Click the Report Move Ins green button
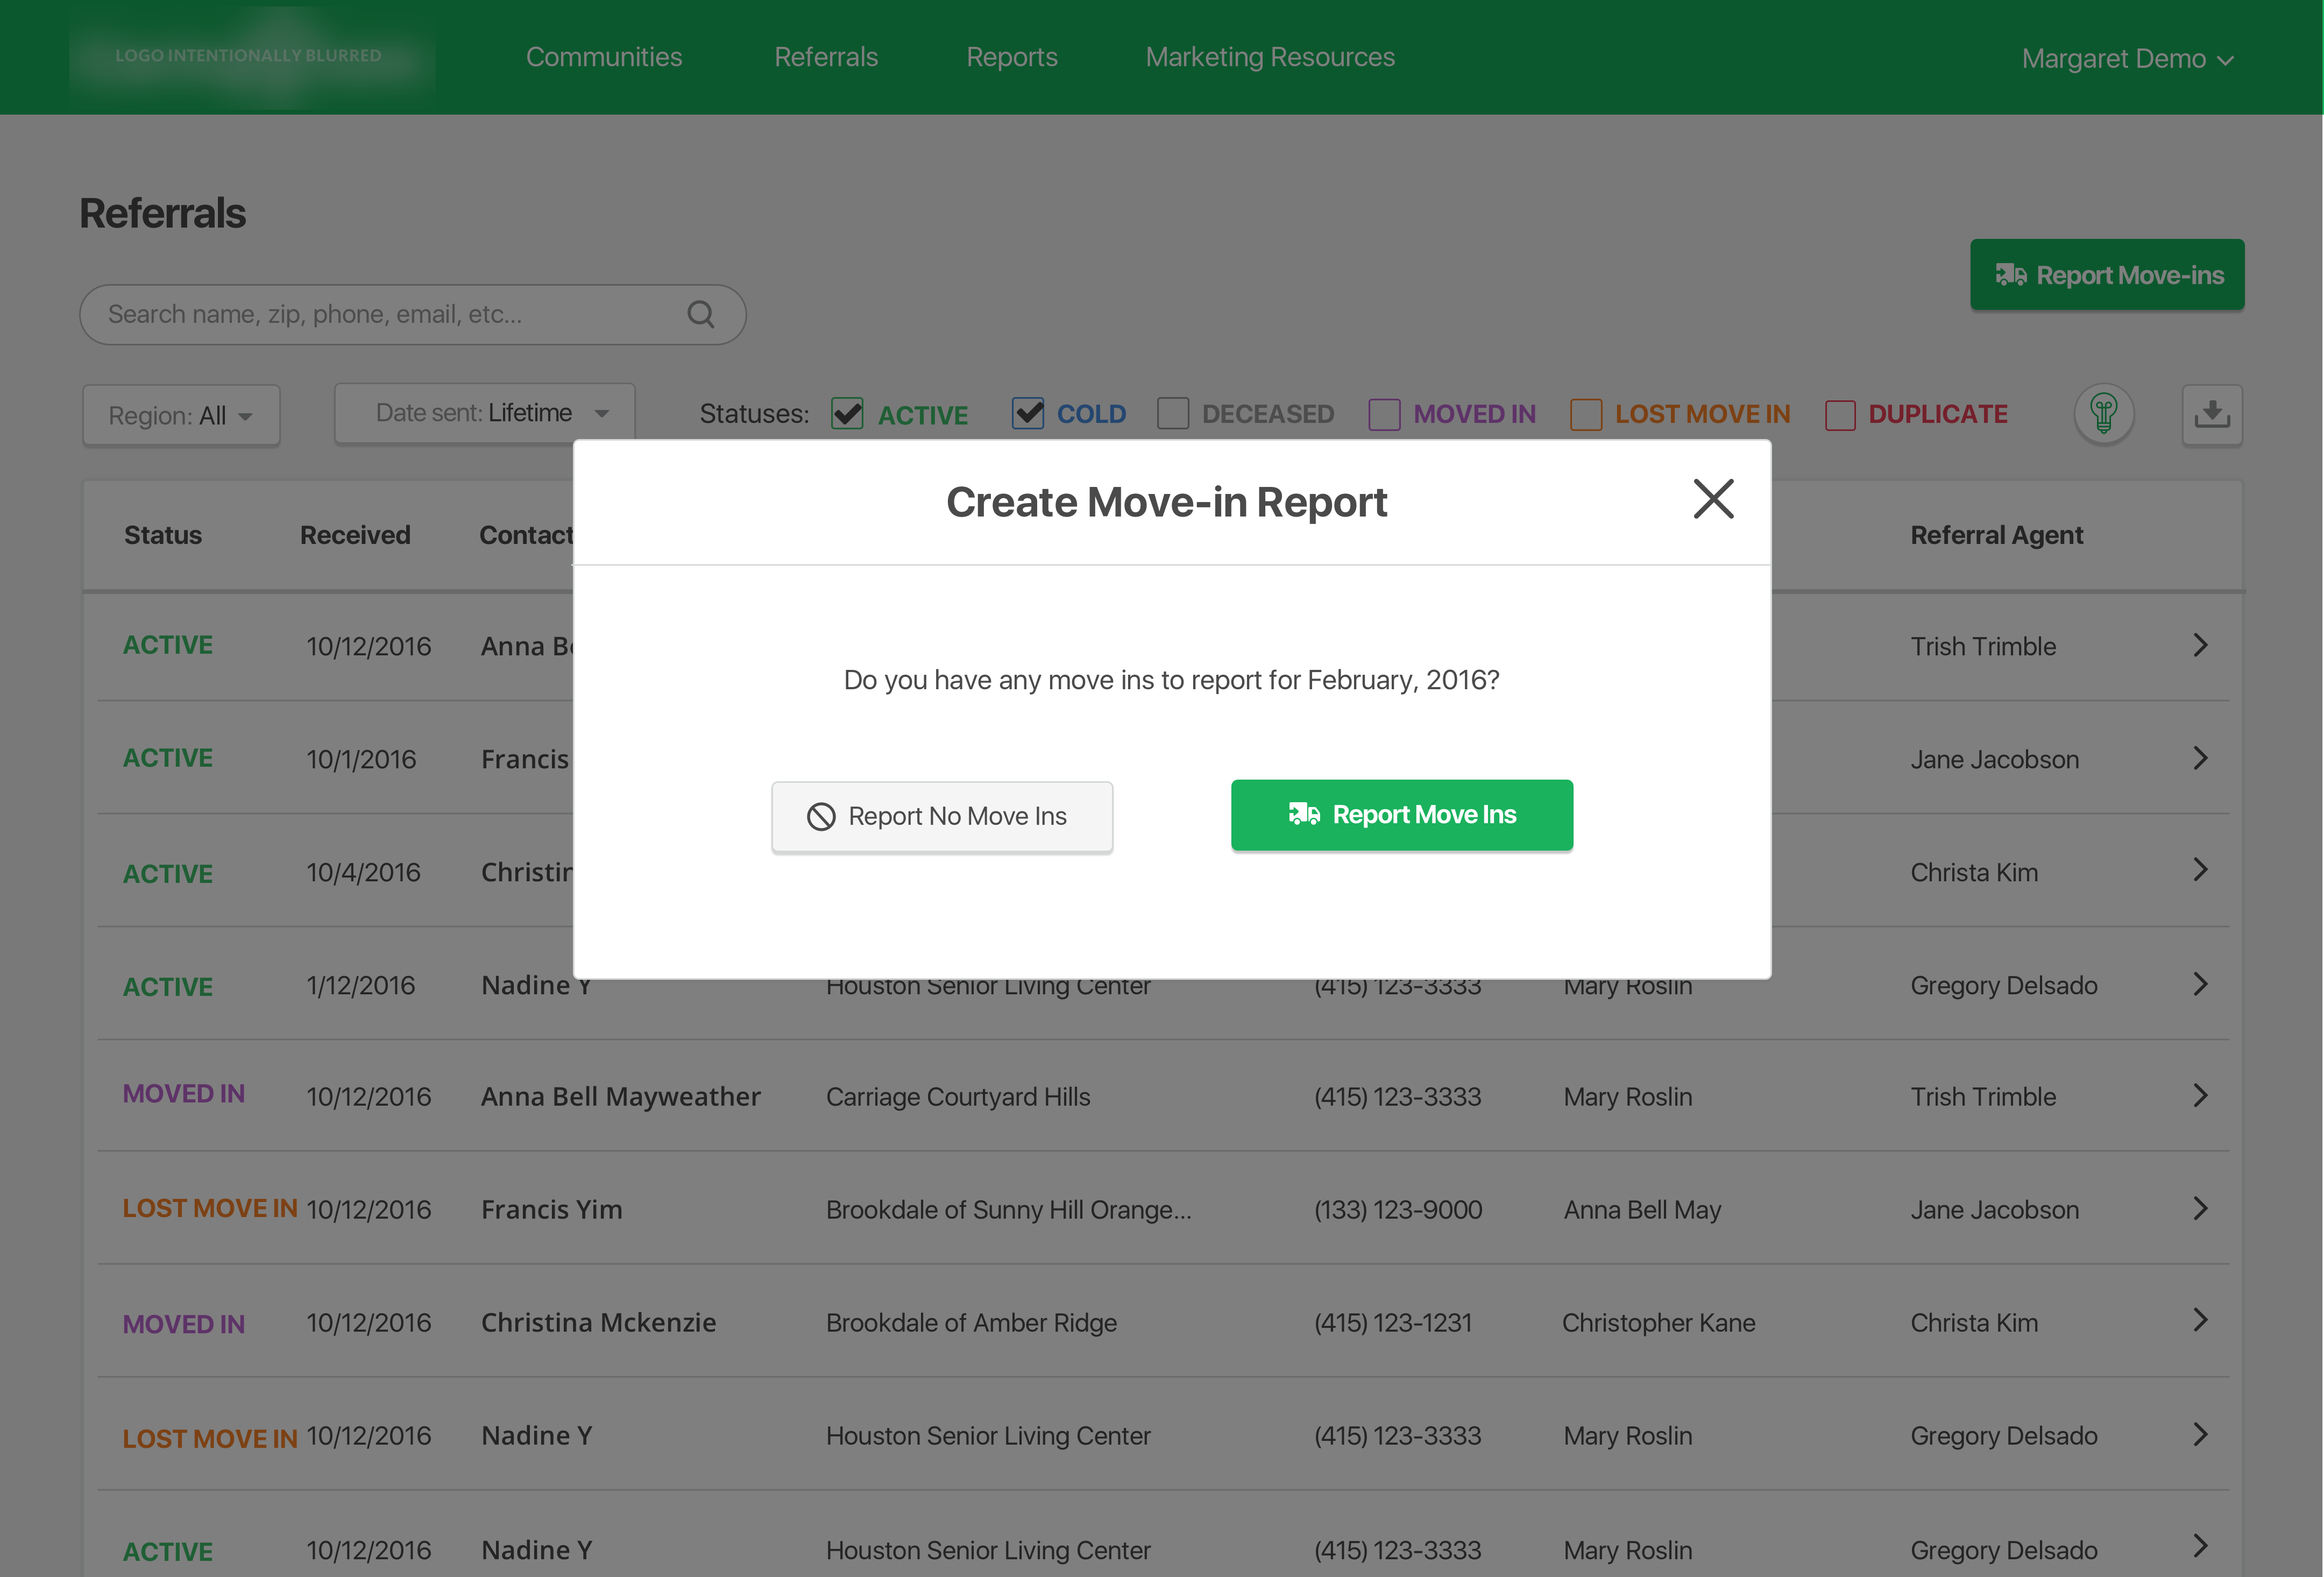 click(x=1401, y=815)
